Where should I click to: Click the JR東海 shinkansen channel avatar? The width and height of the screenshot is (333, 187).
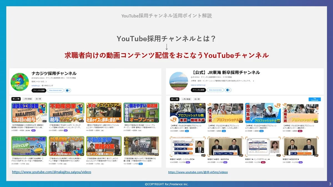(178, 81)
